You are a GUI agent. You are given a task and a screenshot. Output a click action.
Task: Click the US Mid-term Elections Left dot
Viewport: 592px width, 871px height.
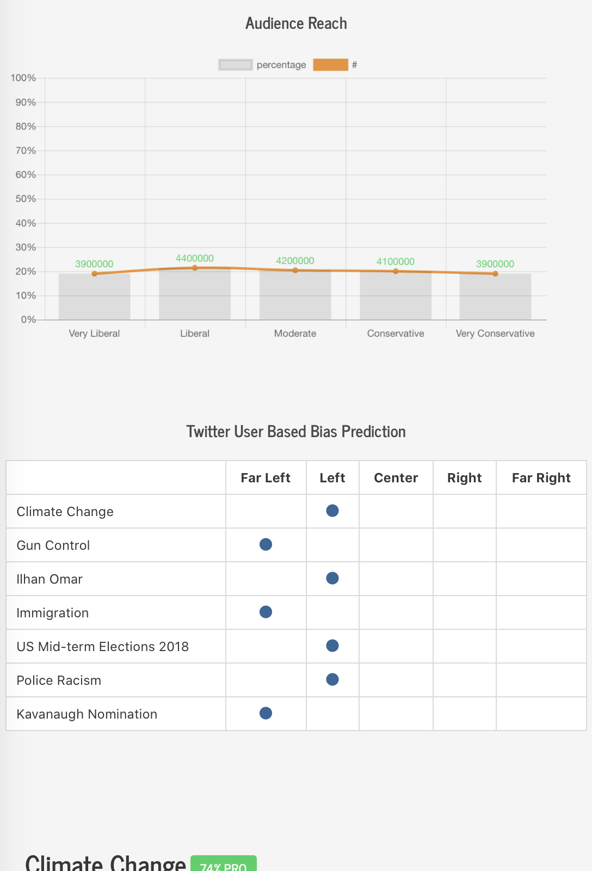point(332,646)
